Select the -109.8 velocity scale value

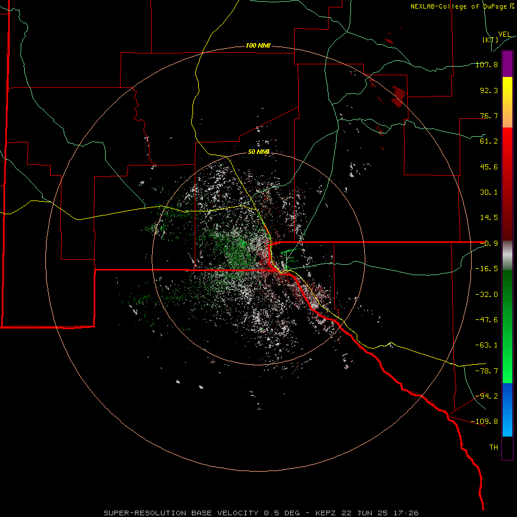click(485, 422)
